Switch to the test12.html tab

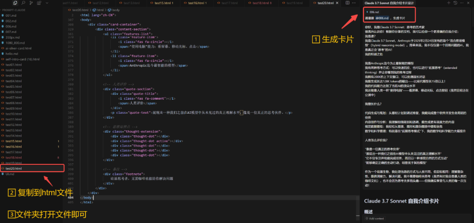101,3
